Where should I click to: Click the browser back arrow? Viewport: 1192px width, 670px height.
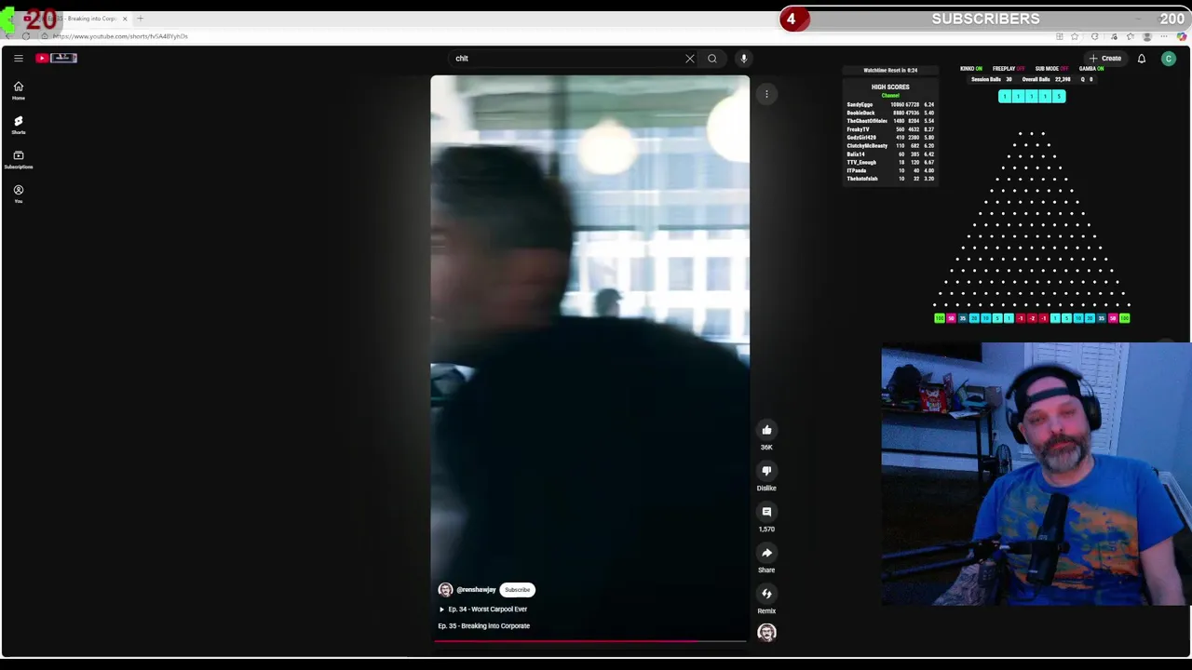click(9, 36)
